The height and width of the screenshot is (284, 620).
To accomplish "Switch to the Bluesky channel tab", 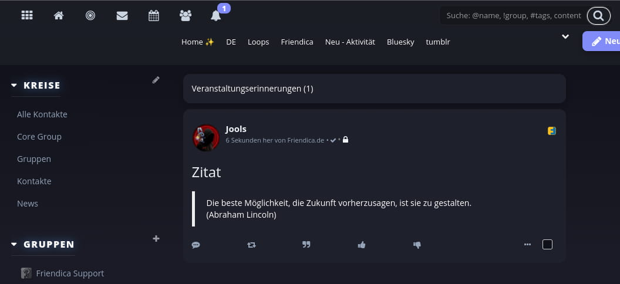I will pos(400,42).
